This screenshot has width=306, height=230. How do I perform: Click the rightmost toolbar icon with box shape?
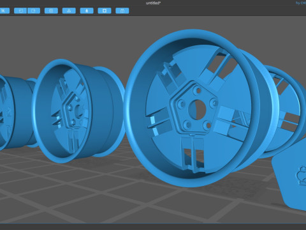[122, 11]
